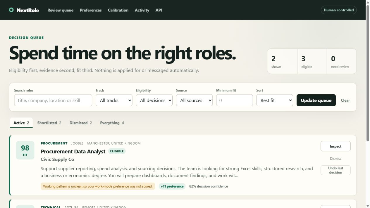Click the PROCUREMENT track label

pyautogui.click(x=54, y=143)
